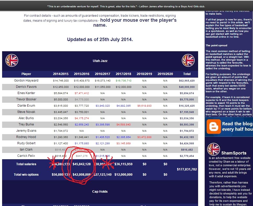Click the Utah Jazz table title
This screenshot has height=206, width=253.
[100, 61]
